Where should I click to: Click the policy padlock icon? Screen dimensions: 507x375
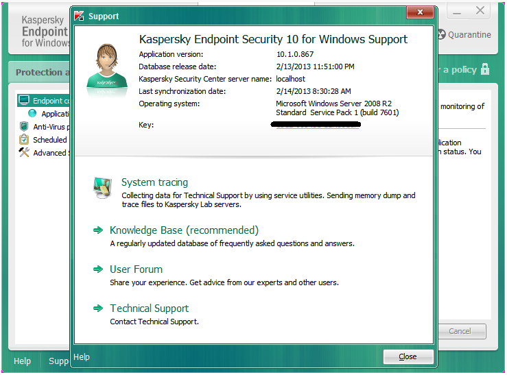coord(485,69)
